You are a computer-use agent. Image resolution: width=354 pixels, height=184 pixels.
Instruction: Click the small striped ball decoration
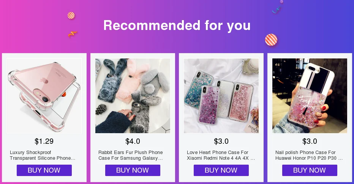71,15
